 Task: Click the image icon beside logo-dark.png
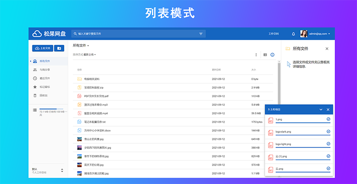(x=270, y=133)
